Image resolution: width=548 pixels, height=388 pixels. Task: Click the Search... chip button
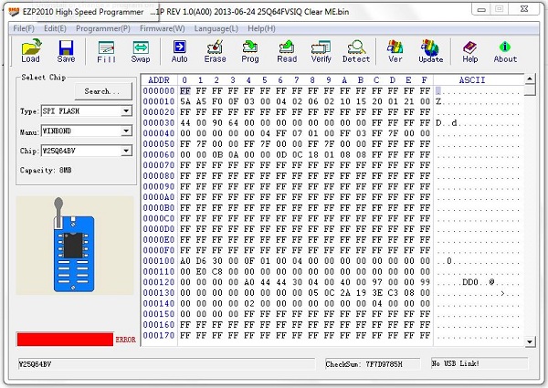pyautogui.click(x=103, y=91)
